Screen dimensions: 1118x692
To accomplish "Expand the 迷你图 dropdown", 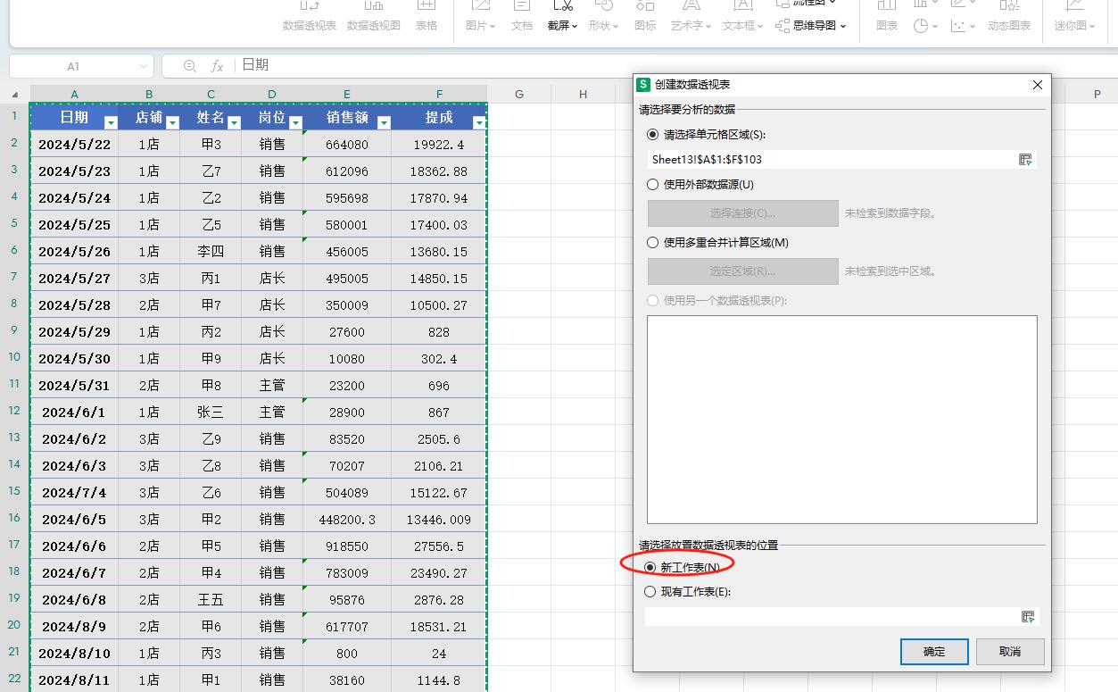I will coord(1092,27).
